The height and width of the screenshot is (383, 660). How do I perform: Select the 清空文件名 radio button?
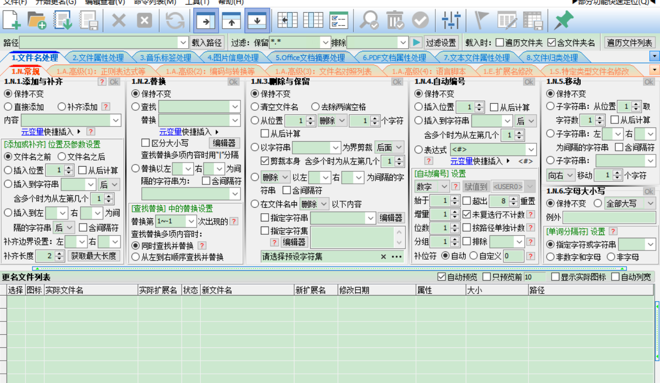click(255, 107)
